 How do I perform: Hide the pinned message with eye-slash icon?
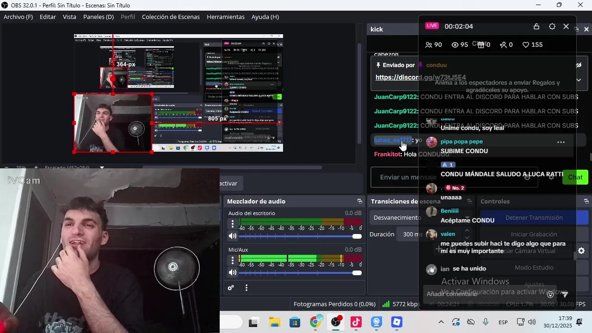578,65
